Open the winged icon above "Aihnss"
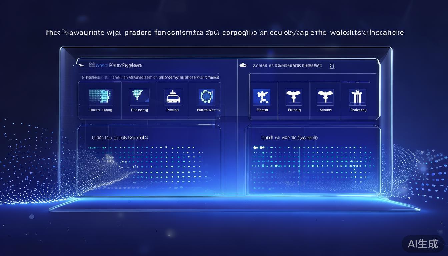 click(x=325, y=97)
